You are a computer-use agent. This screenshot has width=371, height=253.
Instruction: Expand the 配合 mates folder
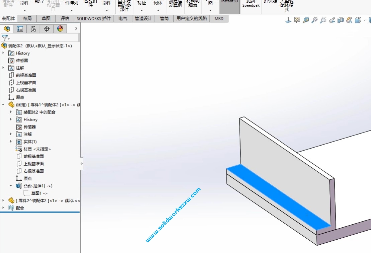[3, 208]
